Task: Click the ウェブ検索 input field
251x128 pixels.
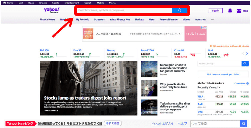Action: 216,124
